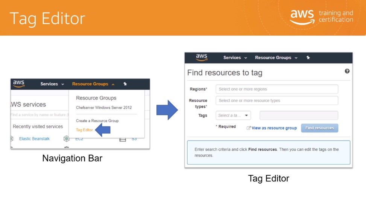Click the '* Required' note
Screen dimensions: 366x205
226,127
